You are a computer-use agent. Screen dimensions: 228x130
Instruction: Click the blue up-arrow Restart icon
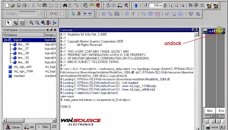[136, 6]
